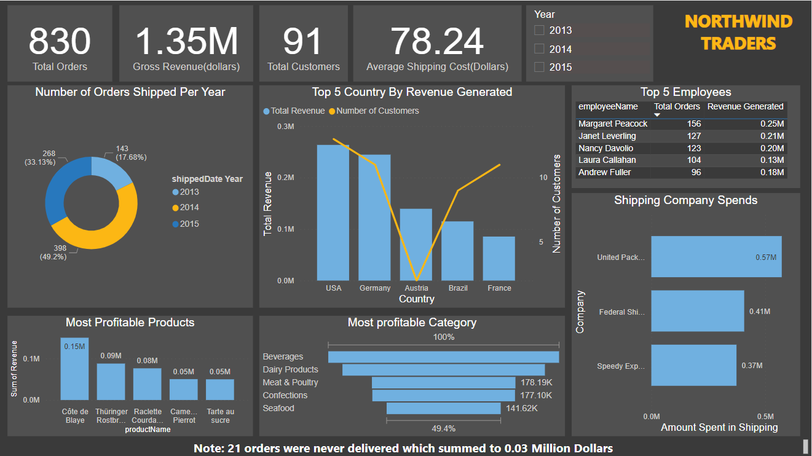Click the sort arrow under Total Orders
This screenshot has height=456, width=812.
click(657, 115)
